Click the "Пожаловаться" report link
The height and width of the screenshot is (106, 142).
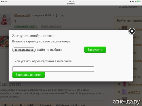pyautogui.click(x=51, y=26)
